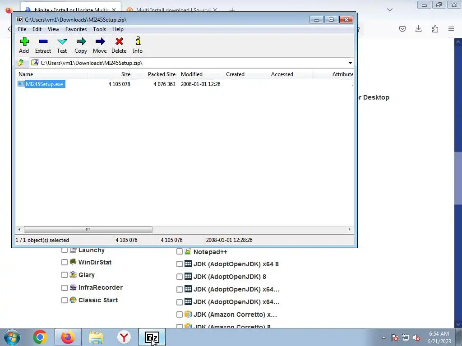Close the Multi Install download tab

coord(215,10)
